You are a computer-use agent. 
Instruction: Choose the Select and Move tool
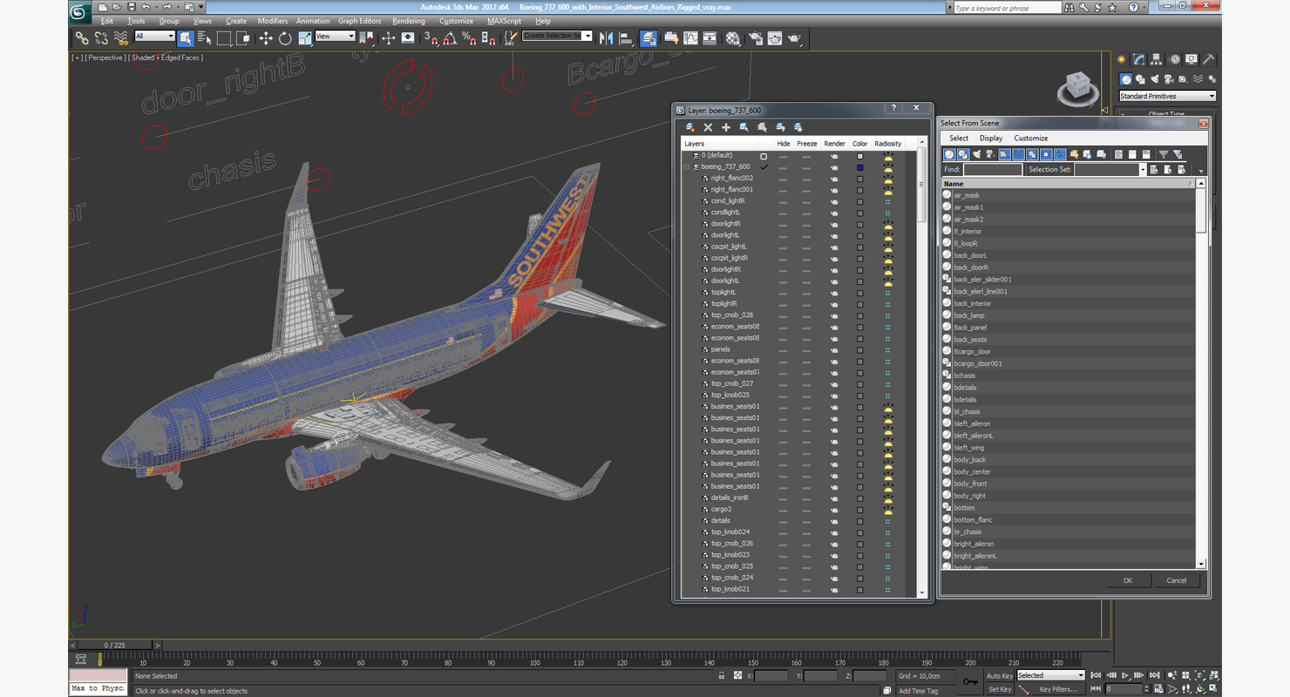click(x=265, y=38)
